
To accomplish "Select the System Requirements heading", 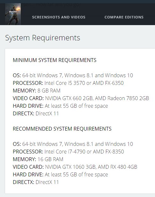I will pyautogui.click(x=43, y=38).
